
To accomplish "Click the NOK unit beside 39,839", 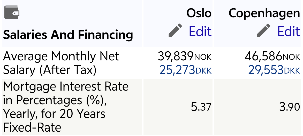I will (203, 57).
